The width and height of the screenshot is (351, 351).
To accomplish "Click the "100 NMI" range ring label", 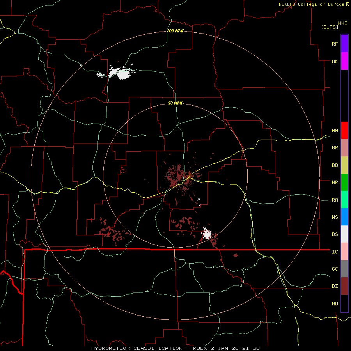I will (175, 31).
